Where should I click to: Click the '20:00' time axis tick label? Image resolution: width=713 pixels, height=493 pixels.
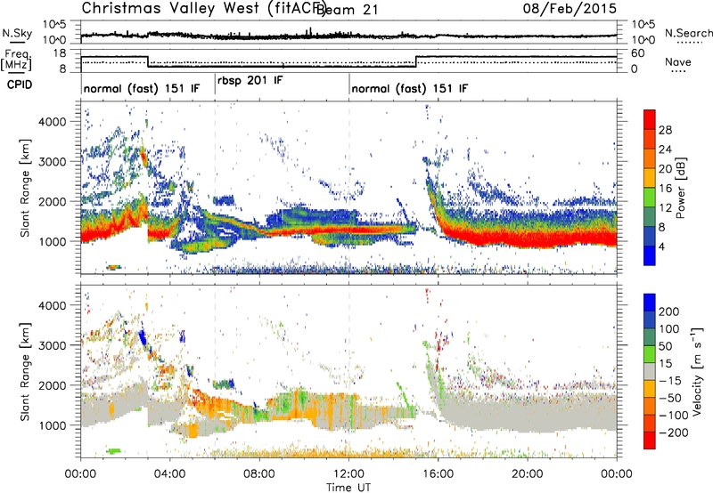tap(528, 474)
